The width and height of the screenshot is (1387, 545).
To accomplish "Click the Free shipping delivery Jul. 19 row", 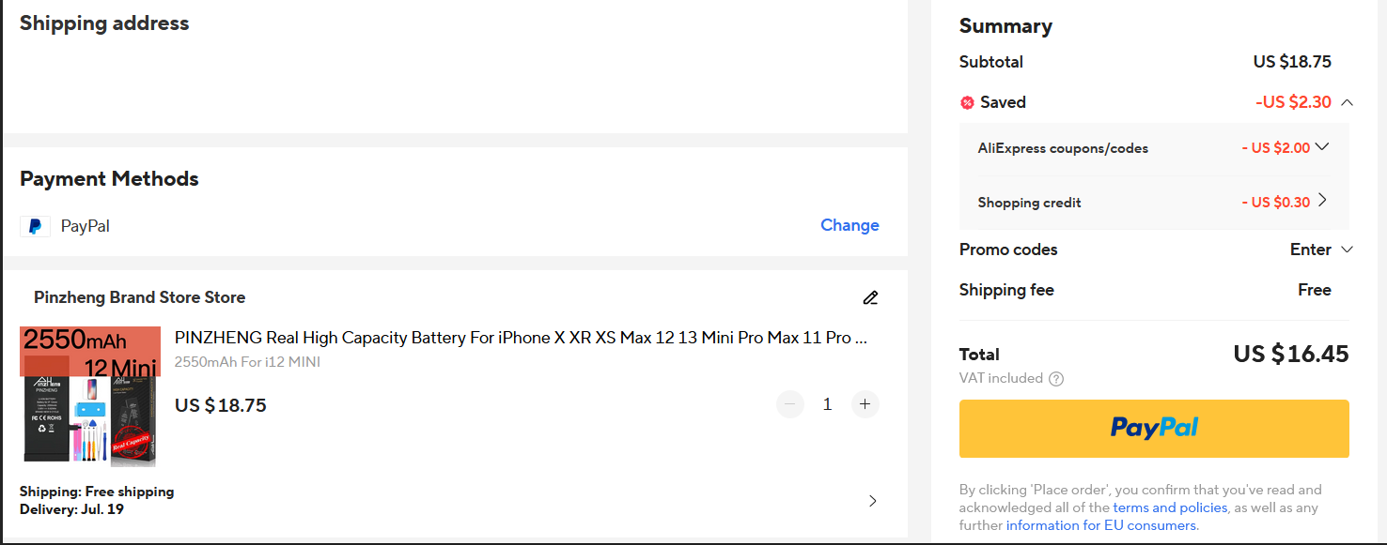I will [x=451, y=501].
